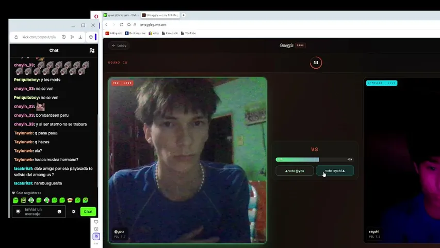
Task: Insert the angry square green emote
Action: pos(23,200)
